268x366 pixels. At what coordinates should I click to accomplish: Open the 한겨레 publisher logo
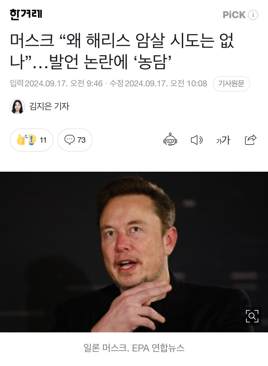(x=26, y=15)
